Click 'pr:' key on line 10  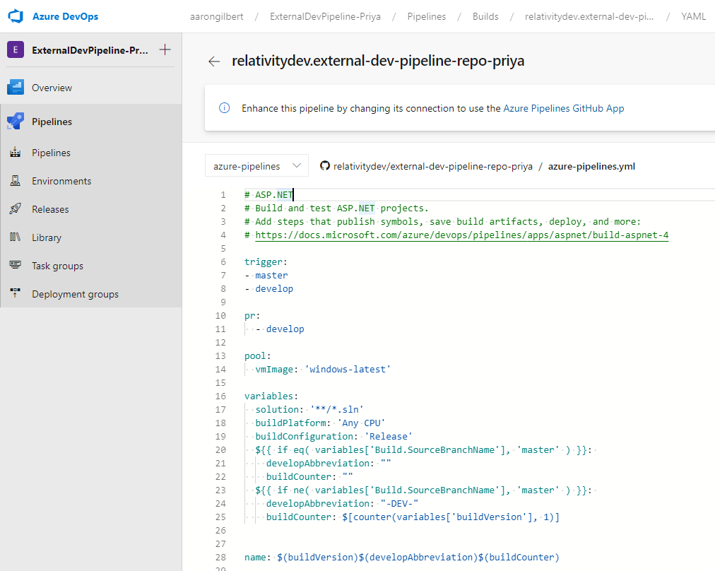[252, 316]
